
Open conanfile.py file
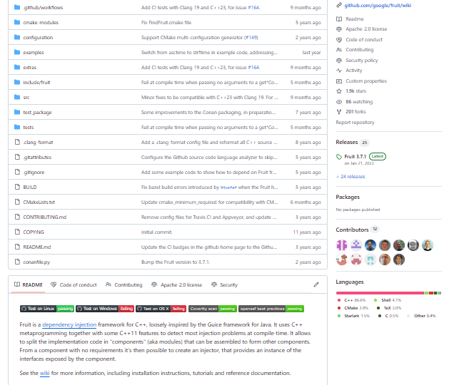coord(36,262)
